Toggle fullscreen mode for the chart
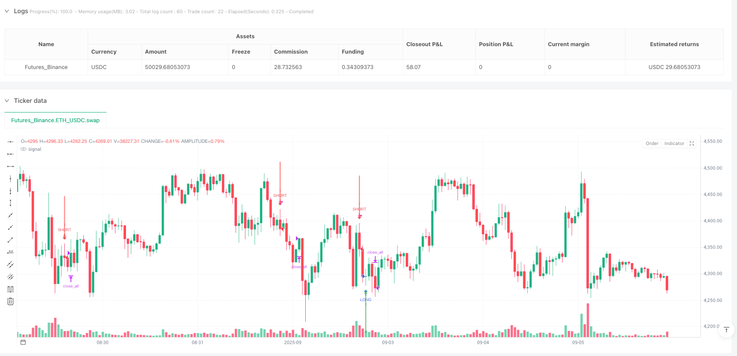The image size is (737, 356). coord(692,144)
